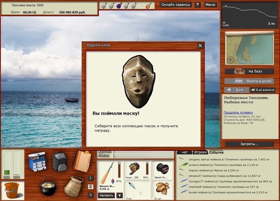This screenshot has width=280, height=201.
Task: Open the help question mark button
Action: click(197, 5)
